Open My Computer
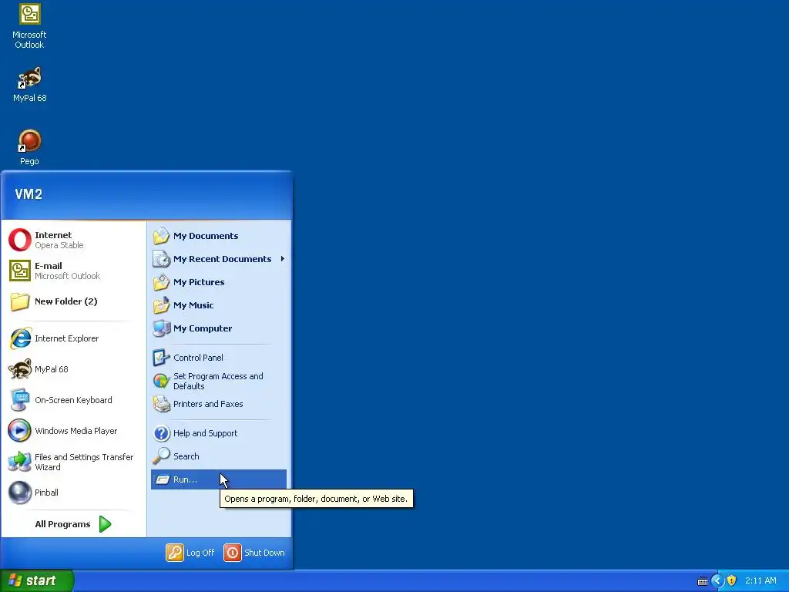This screenshot has height=592, width=789. click(219, 328)
